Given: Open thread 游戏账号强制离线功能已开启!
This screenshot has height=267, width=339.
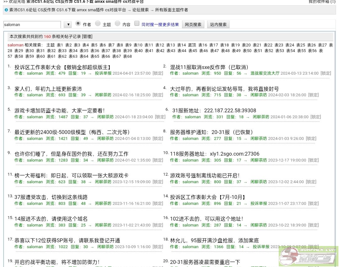Looking at the screenshot, I should [205, 175].
